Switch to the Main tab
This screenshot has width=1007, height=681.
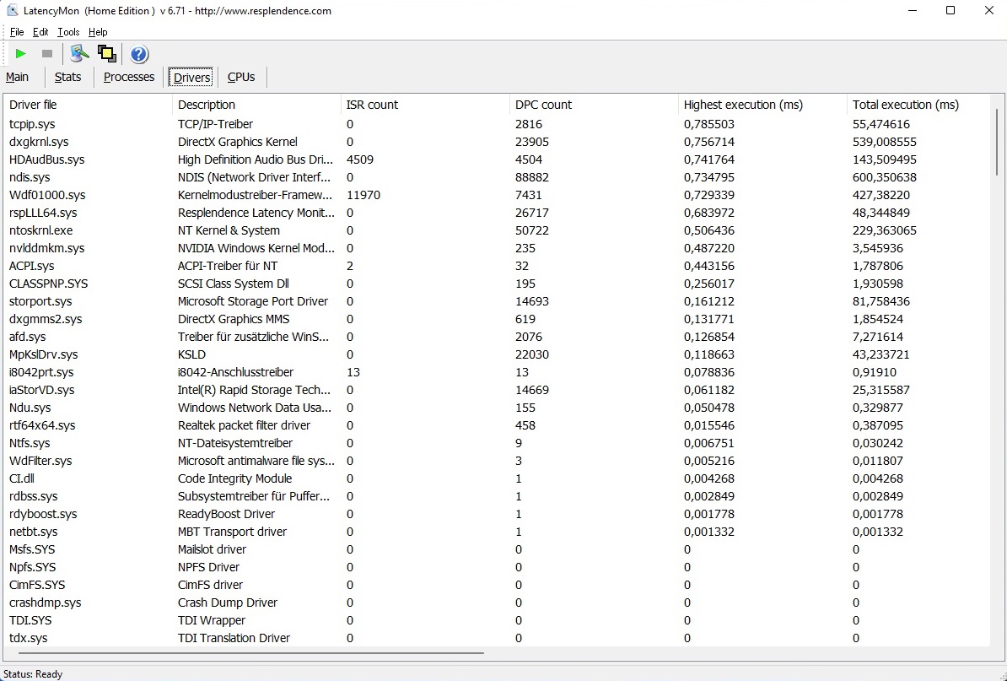pos(18,77)
